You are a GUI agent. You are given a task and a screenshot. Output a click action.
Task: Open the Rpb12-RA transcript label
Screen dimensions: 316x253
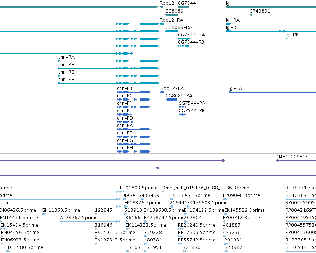tap(172, 20)
